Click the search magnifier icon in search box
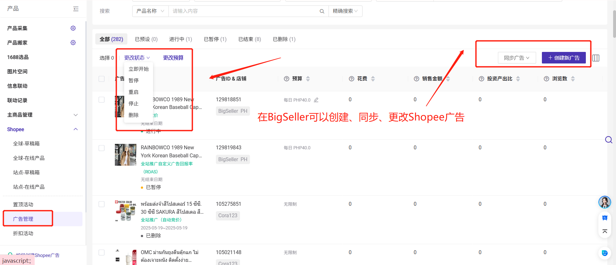This screenshot has width=616, height=265. (322, 11)
